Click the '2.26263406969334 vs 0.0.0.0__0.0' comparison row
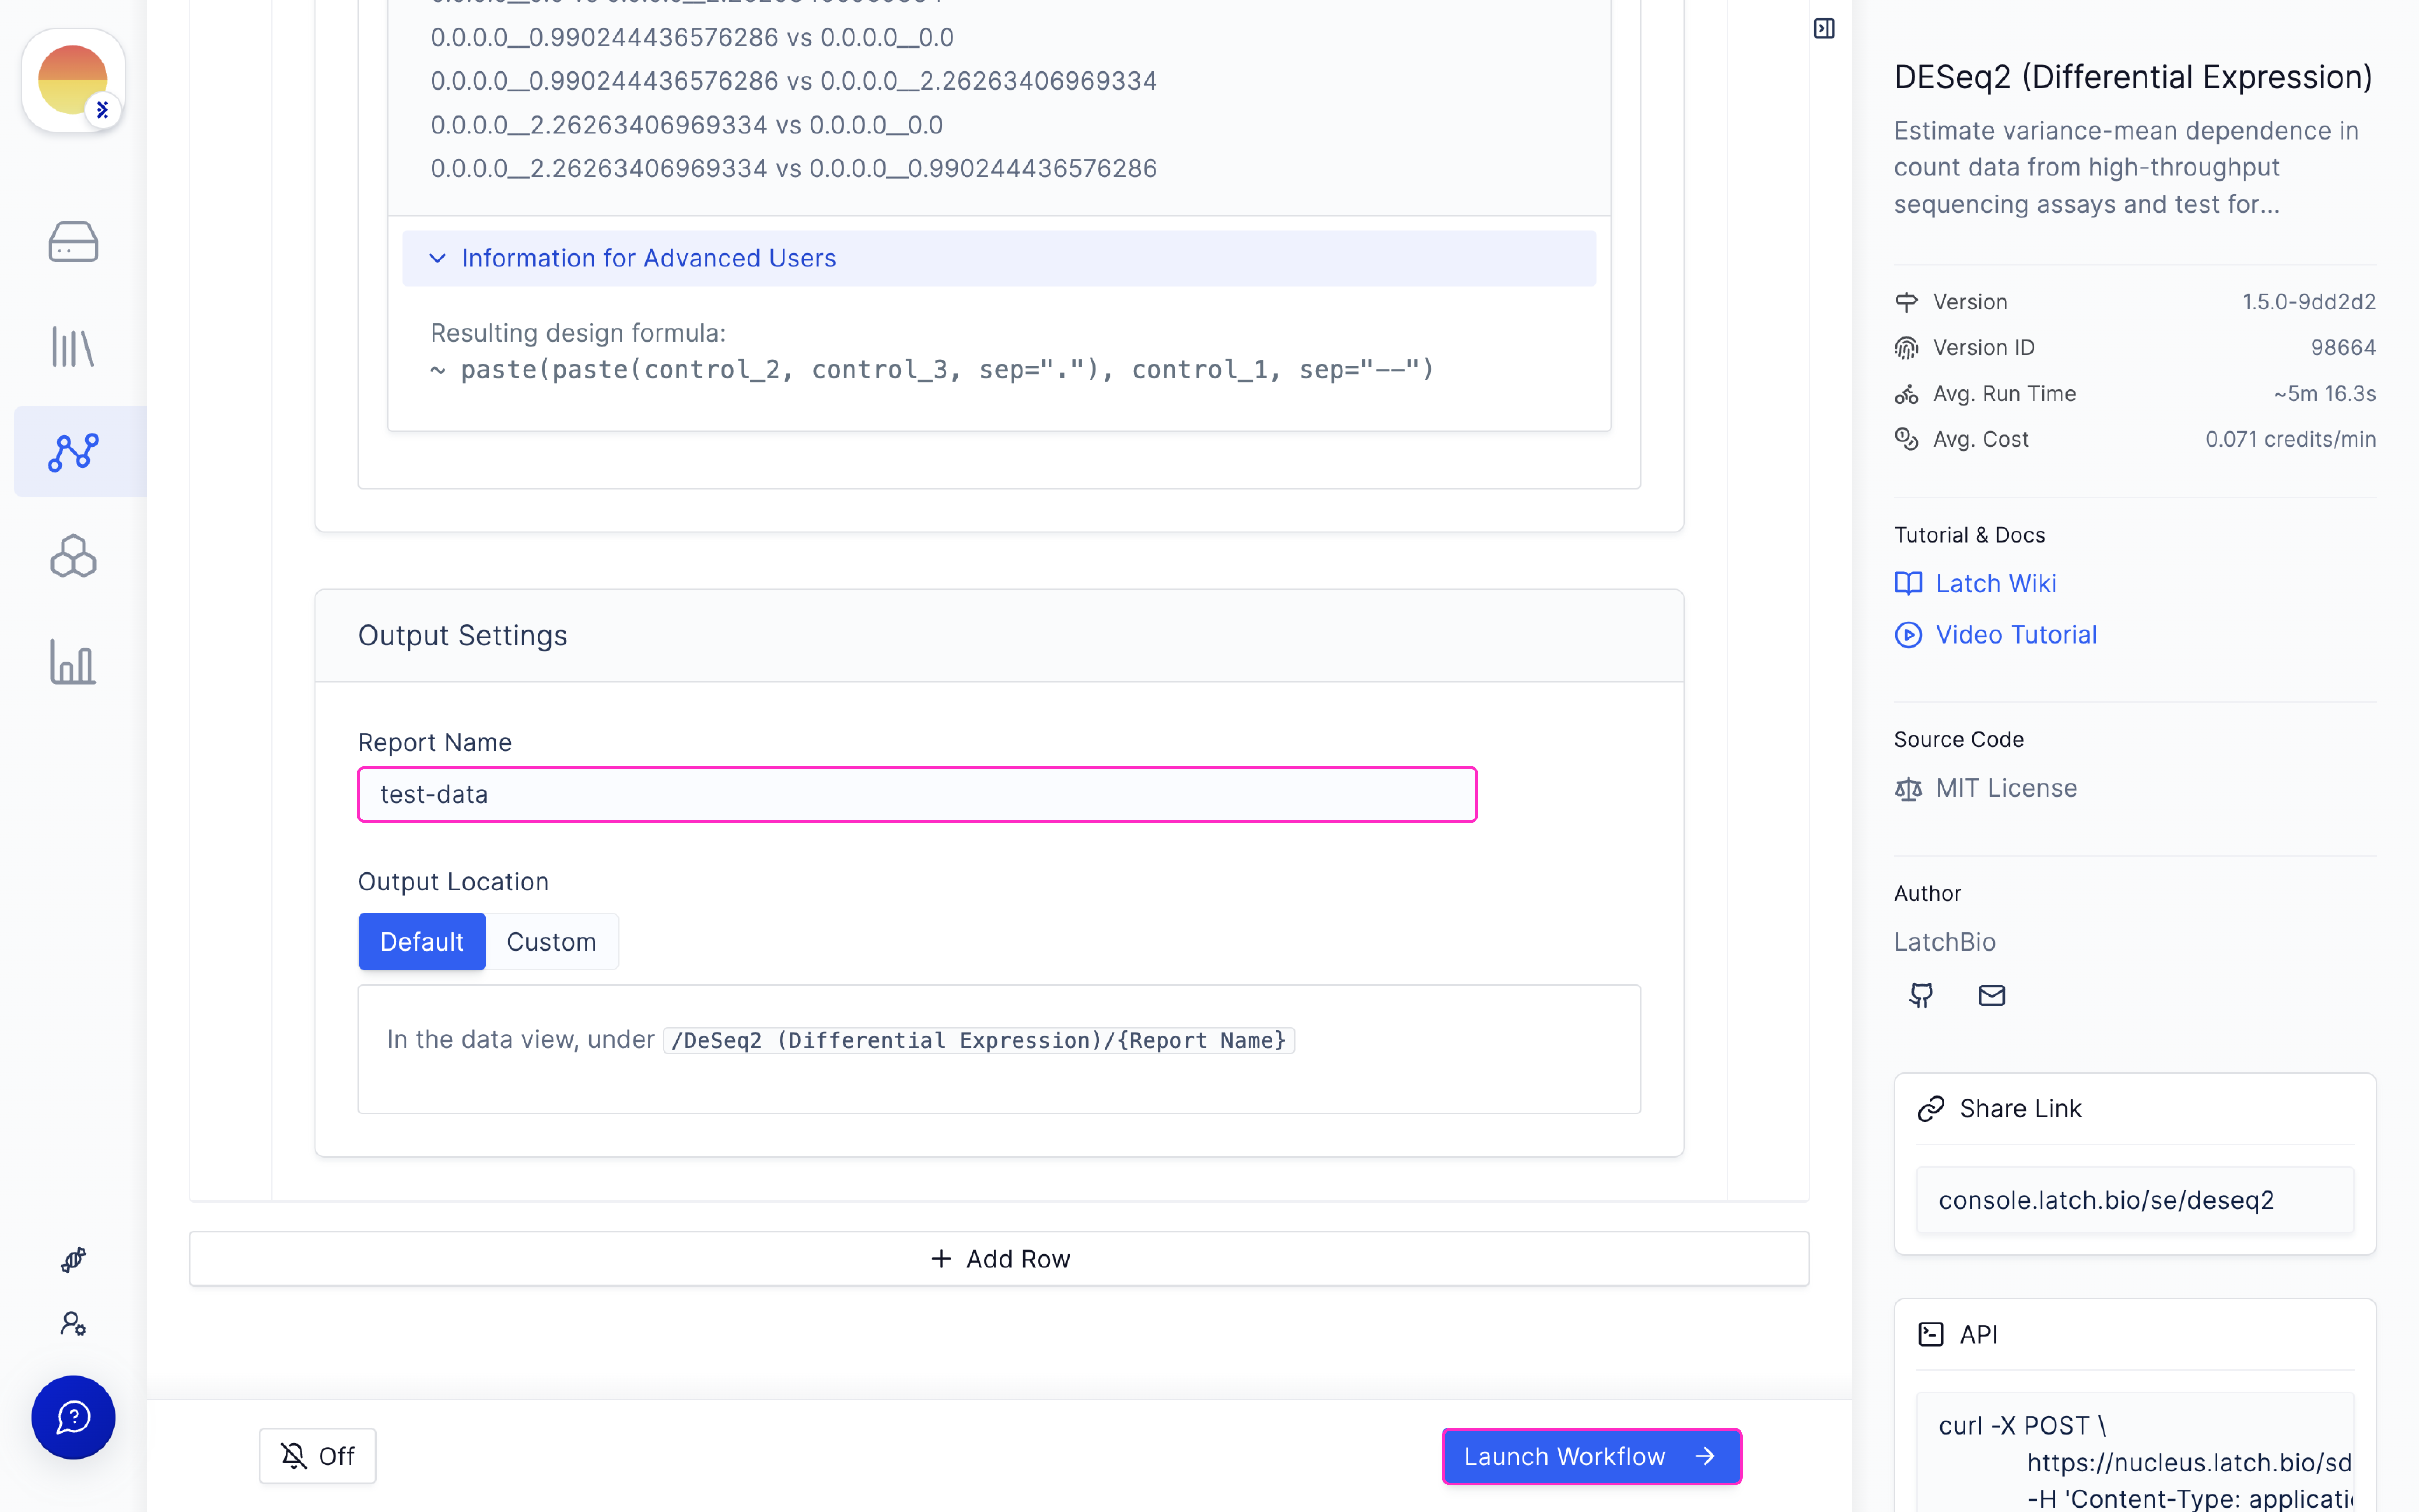 (x=687, y=125)
